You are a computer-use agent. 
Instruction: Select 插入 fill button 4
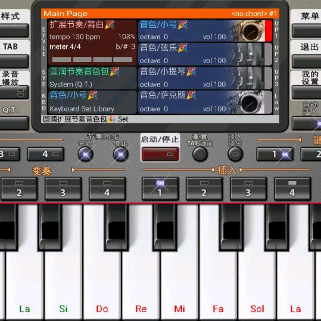coord(292,189)
